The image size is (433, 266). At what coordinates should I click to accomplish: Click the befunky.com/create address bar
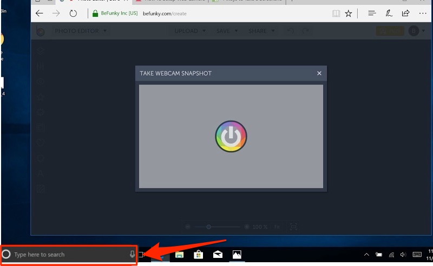pyautogui.click(x=165, y=14)
